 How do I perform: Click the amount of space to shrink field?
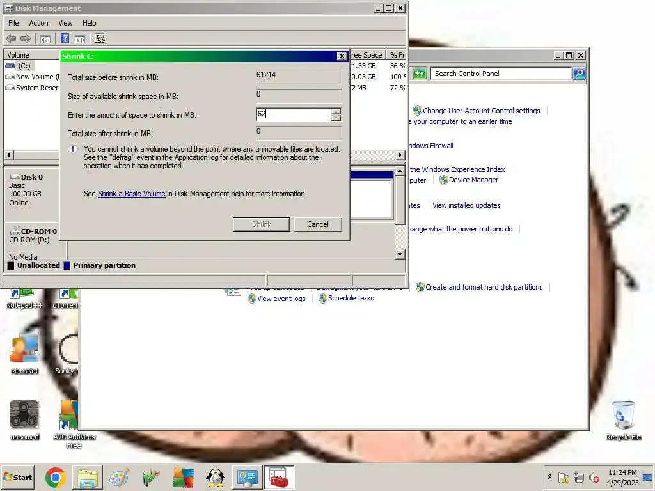click(294, 114)
